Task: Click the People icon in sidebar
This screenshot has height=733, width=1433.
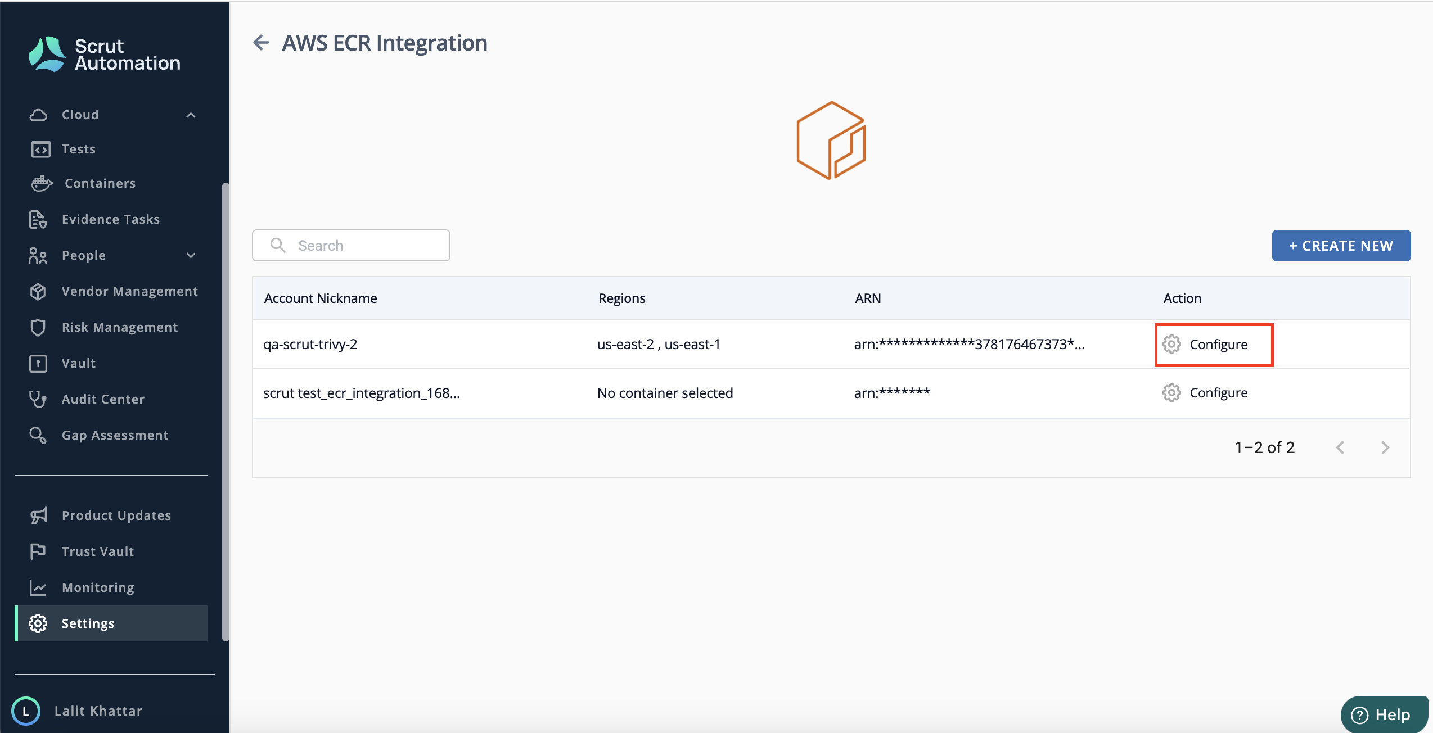Action: [x=38, y=255]
